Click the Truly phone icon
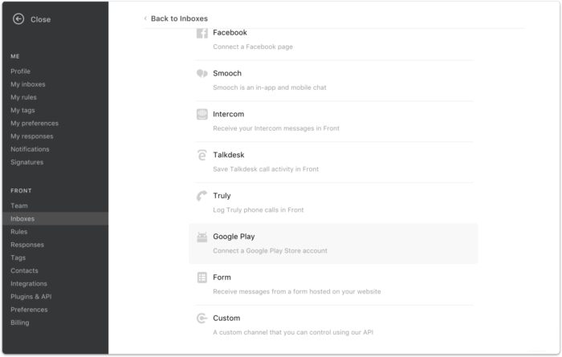 (202, 196)
